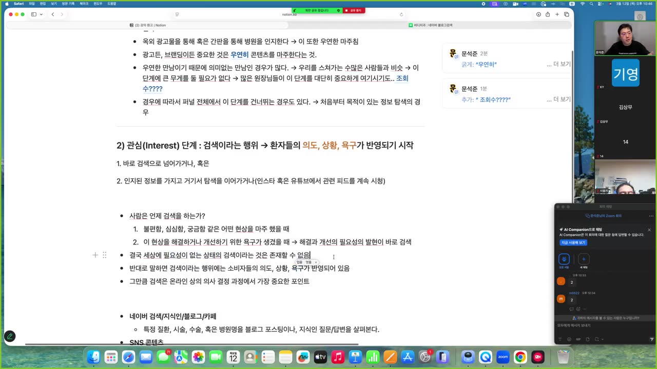Attach a file in Zoom chat
Screen dimensions: 657x369
click(588, 339)
